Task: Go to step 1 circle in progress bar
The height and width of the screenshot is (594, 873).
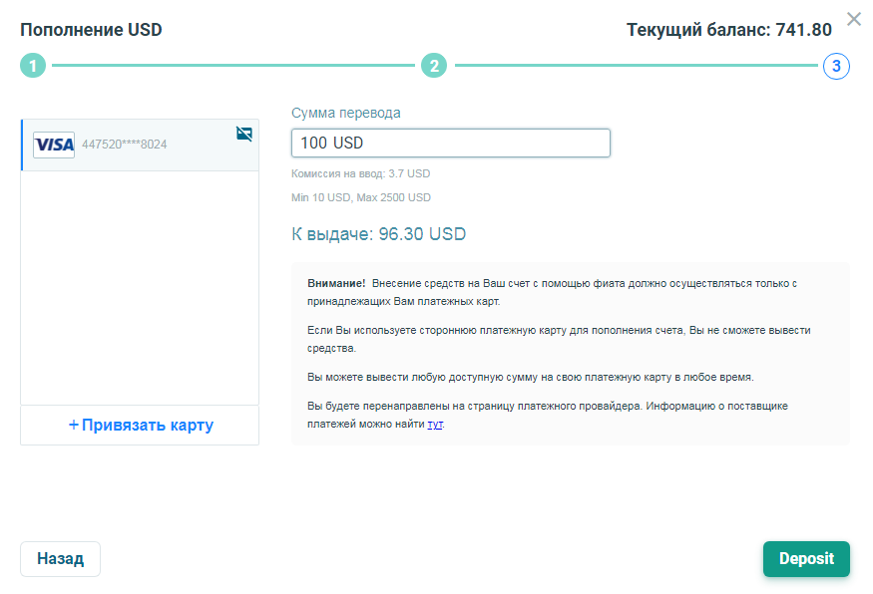Action: tap(33, 66)
